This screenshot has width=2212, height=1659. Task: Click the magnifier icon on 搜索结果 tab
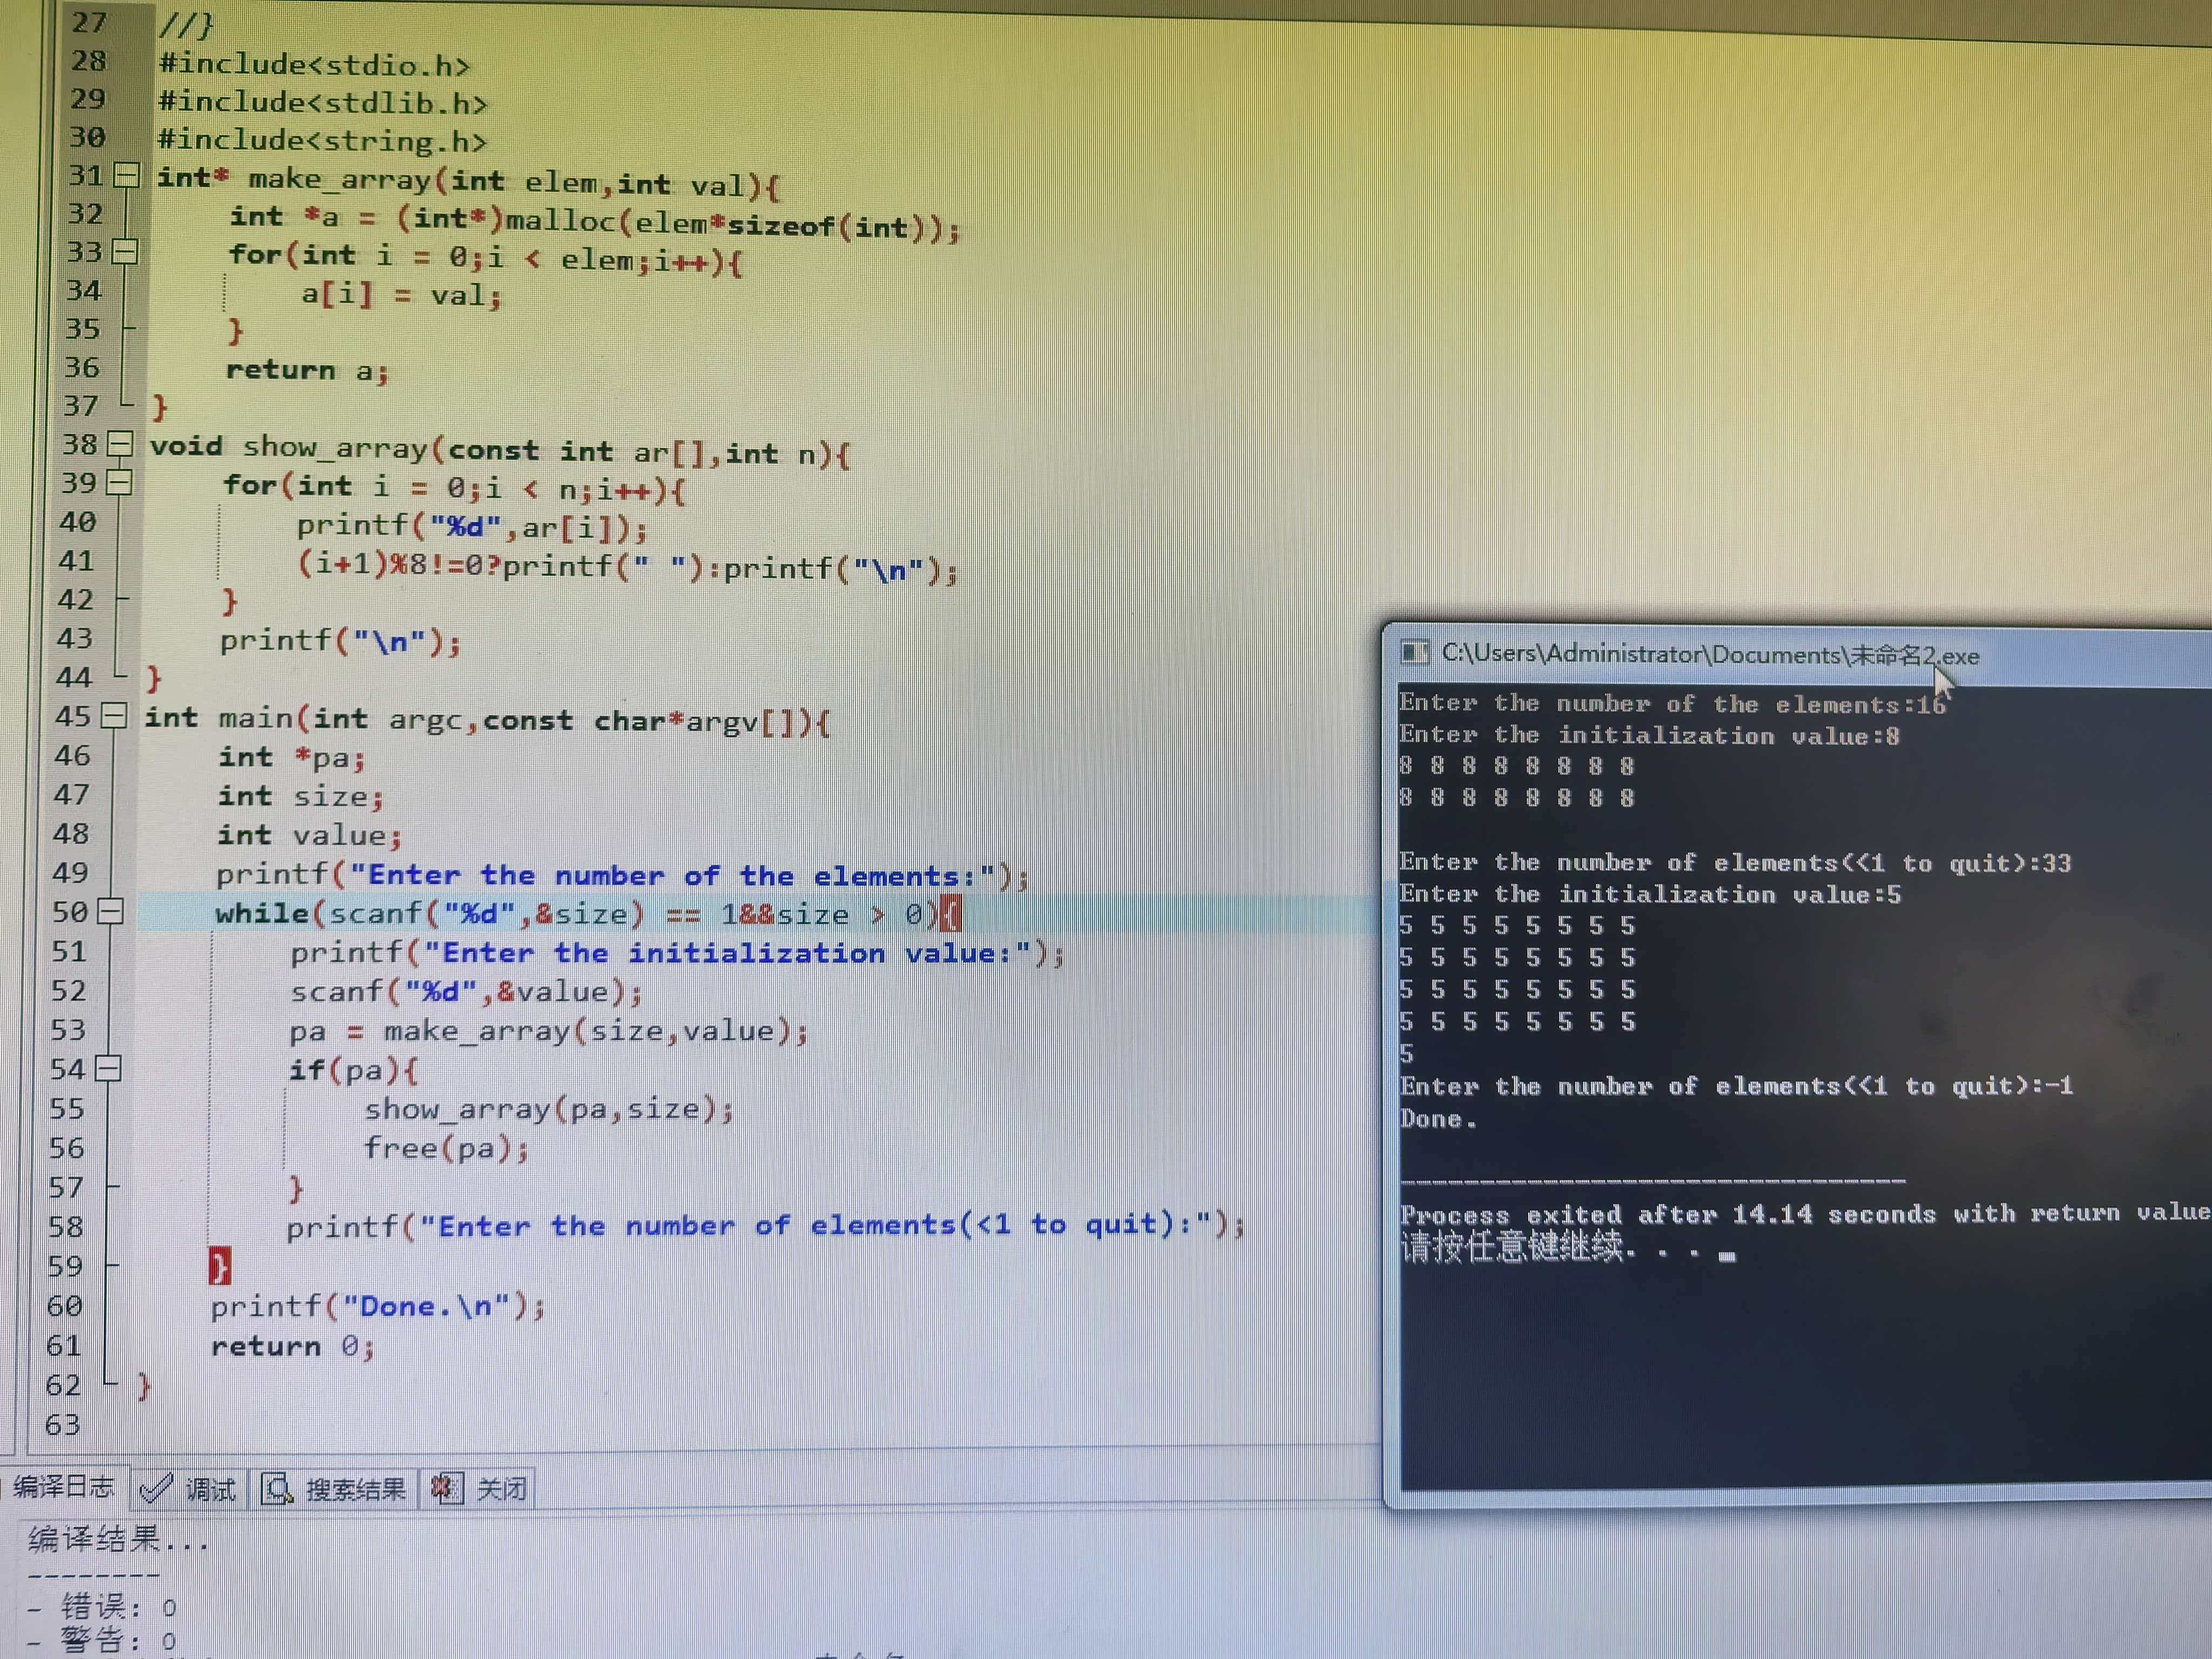pos(277,1489)
